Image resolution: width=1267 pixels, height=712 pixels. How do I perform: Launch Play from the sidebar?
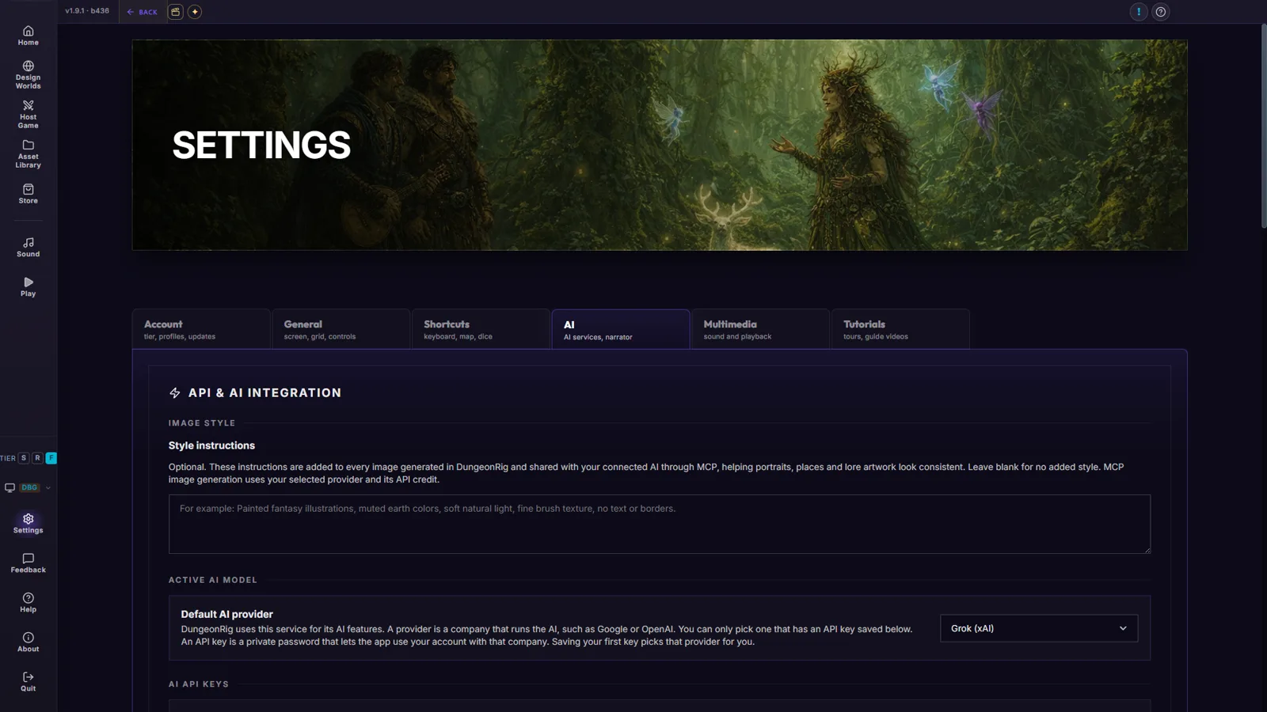(28, 286)
